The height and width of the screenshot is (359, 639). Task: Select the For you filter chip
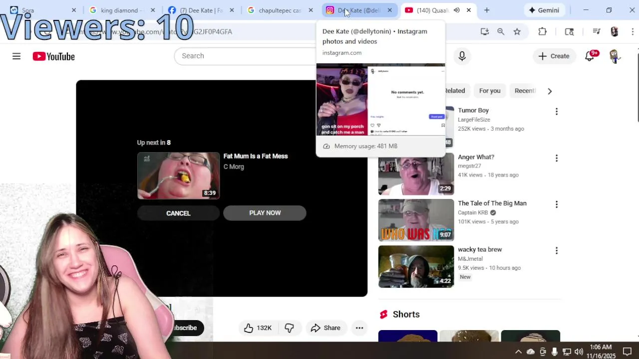pos(490,91)
